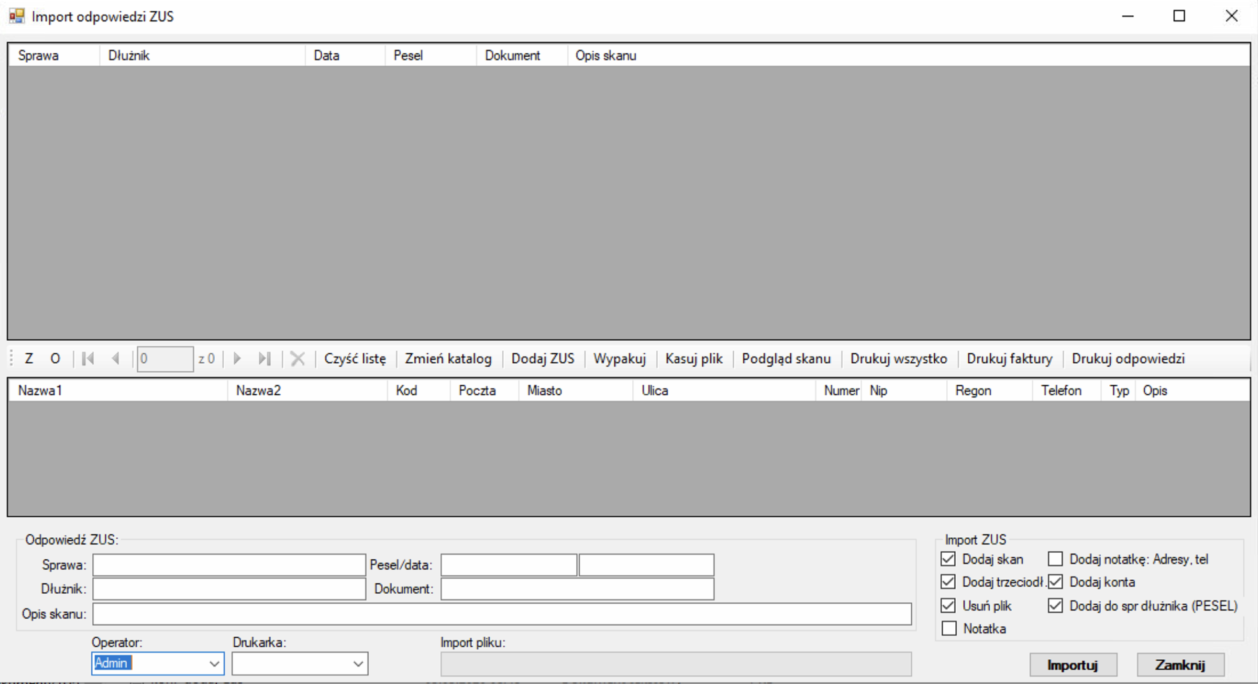This screenshot has height=684, width=1258.
Task: Uncheck the Dodaj konta checkbox
Action: [1055, 582]
